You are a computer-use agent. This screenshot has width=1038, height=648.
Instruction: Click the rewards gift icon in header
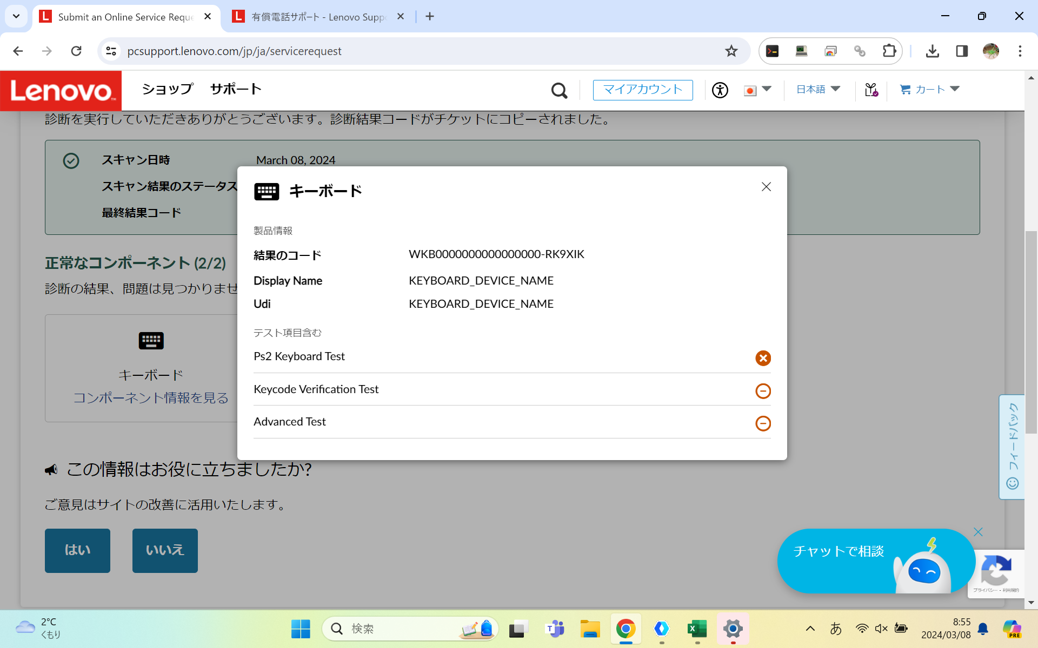(x=871, y=90)
